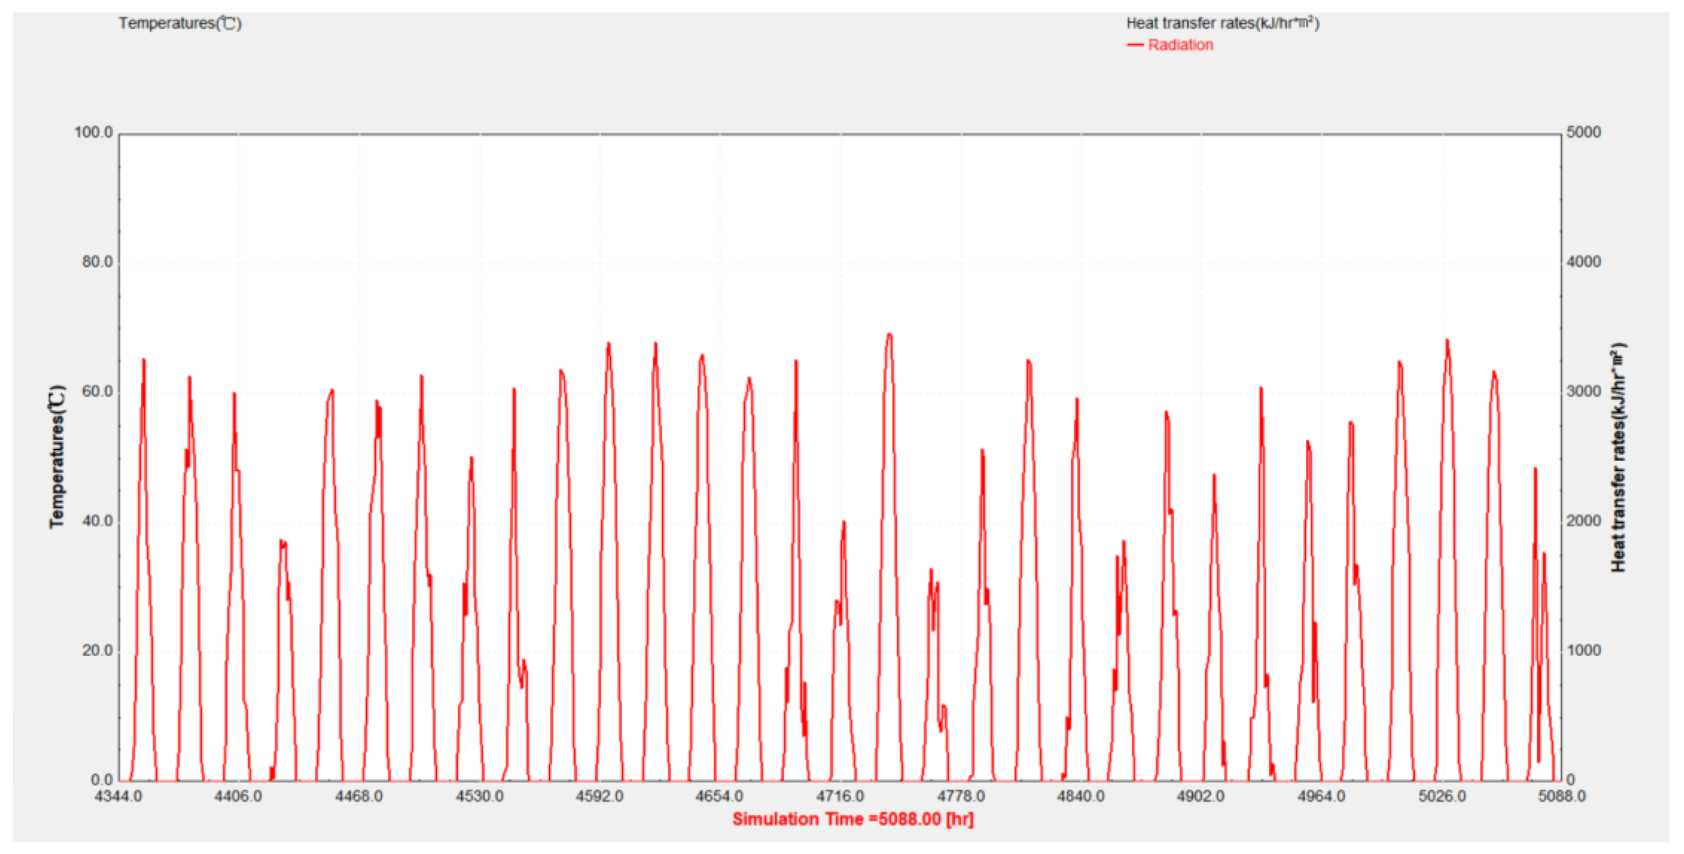1684x854 pixels.
Task: Click the 4716.0 tick label on time axis
Action: coord(840,797)
